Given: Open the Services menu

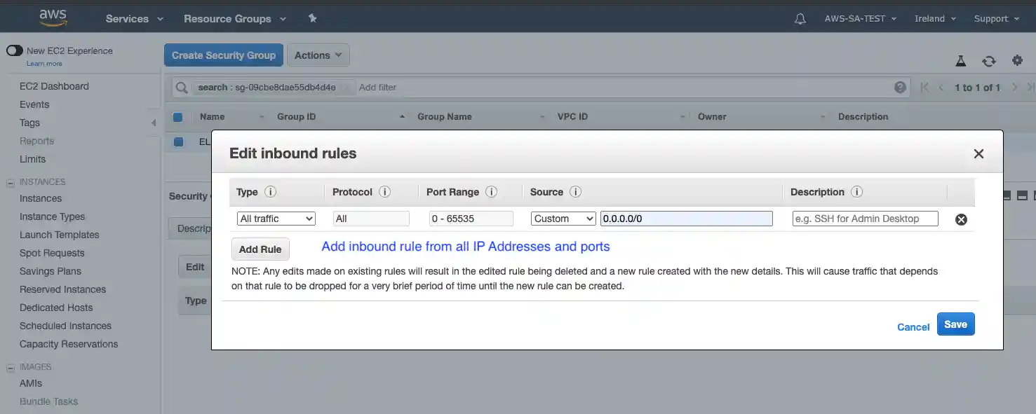Looking at the screenshot, I should tap(135, 19).
